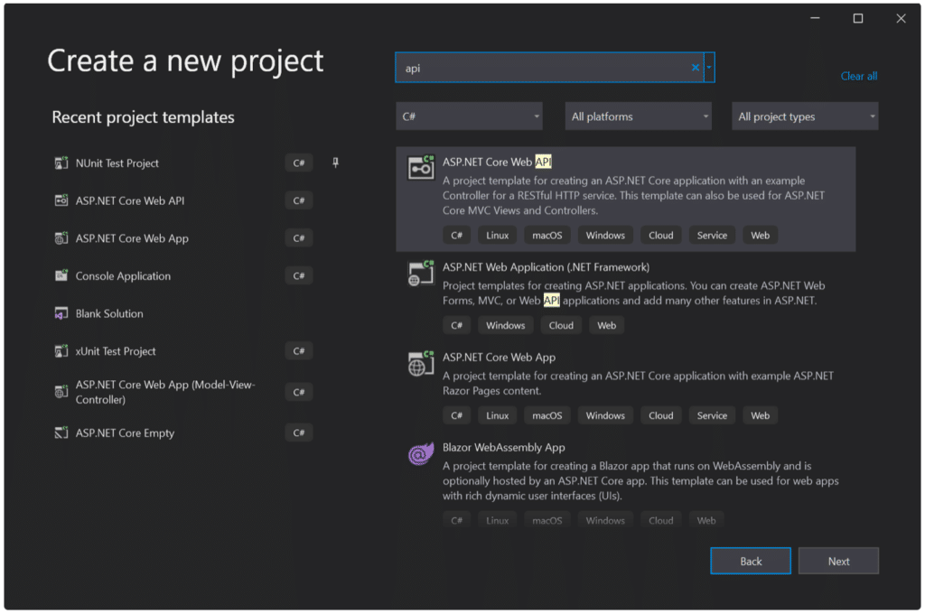Click the xUnit Test Project icon

pyautogui.click(x=61, y=351)
